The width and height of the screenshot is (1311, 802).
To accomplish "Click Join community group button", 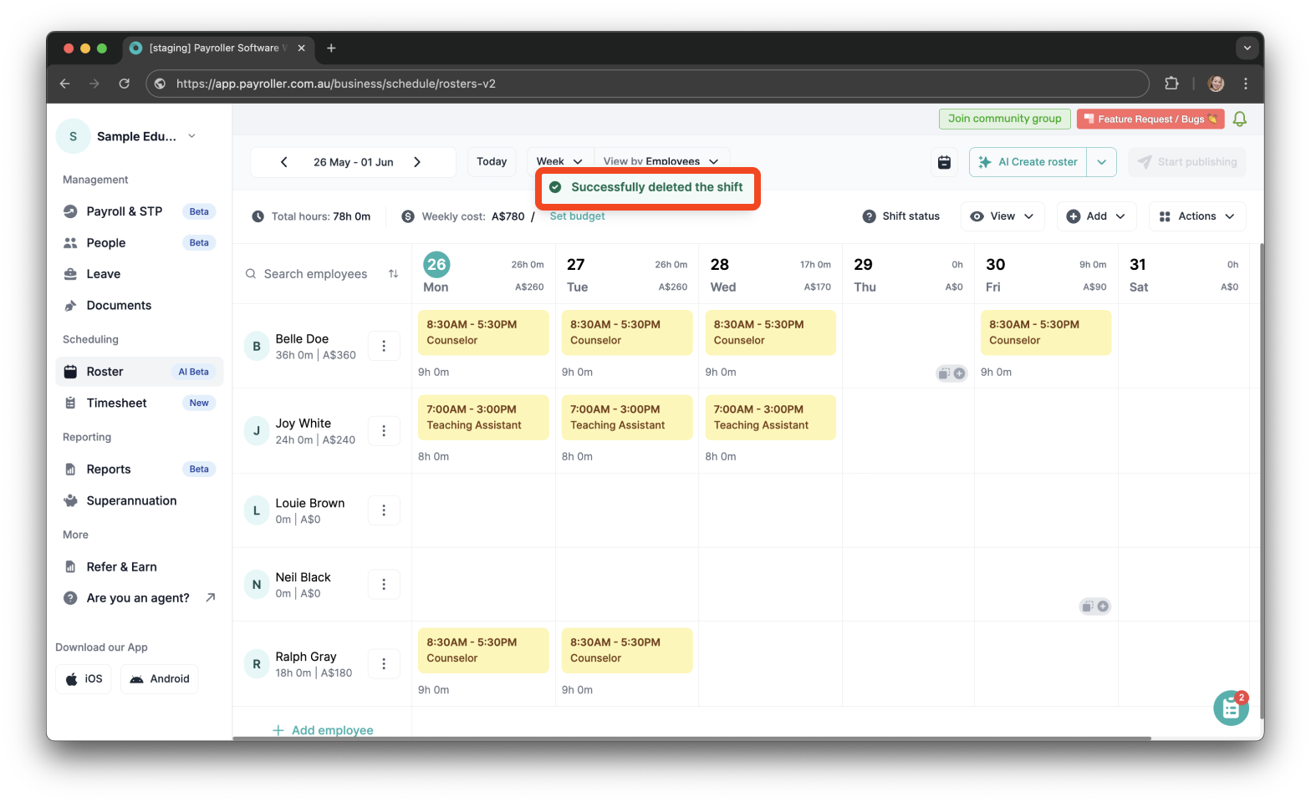I will click(x=1004, y=119).
